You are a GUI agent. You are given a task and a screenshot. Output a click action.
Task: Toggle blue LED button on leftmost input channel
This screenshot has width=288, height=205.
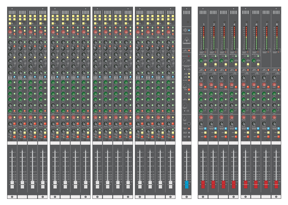15,76
